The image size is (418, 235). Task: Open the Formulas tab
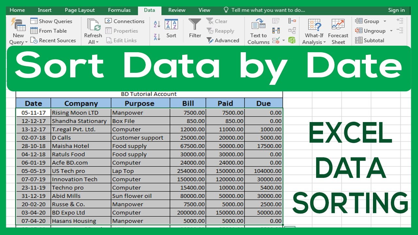[119, 10]
